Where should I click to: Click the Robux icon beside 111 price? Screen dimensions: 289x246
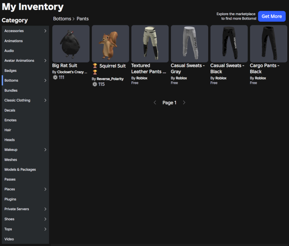(55, 77)
